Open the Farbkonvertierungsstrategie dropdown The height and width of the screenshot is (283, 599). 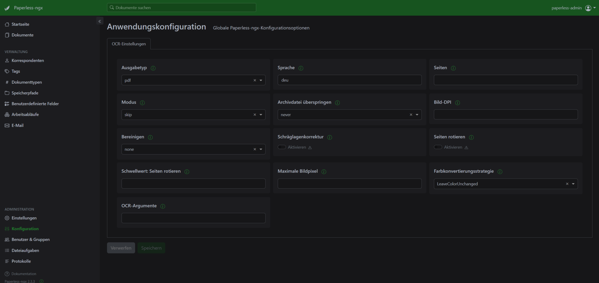[x=573, y=184]
